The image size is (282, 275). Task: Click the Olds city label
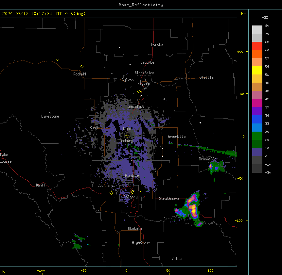click(x=127, y=129)
